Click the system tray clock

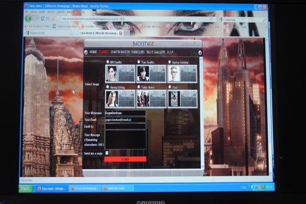click(x=269, y=187)
